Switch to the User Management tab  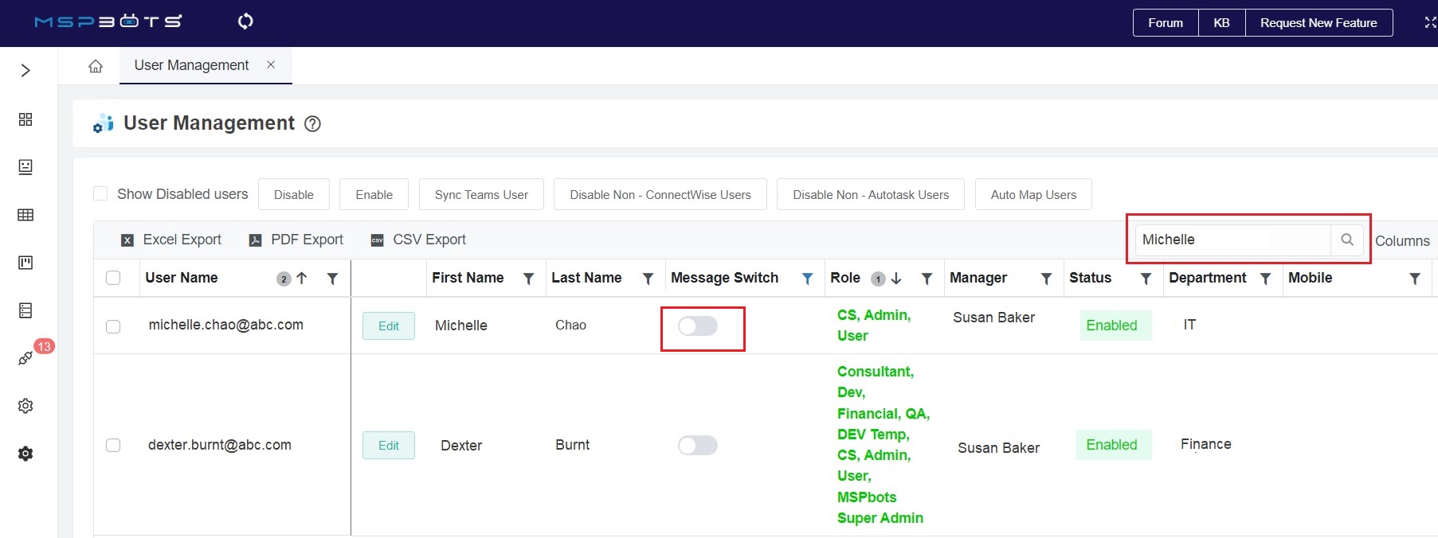[x=191, y=65]
